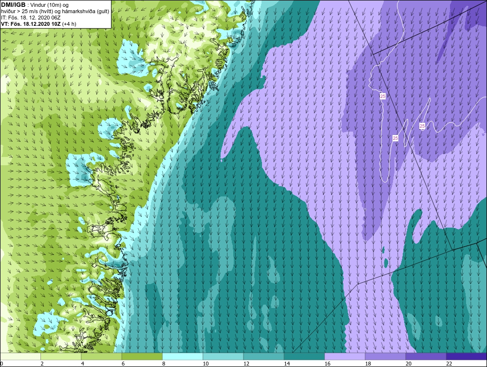Image resolution: width=487 pixels, height=367 pixels.
Task: Select the 'IT: Fös. 18. 12. 2020 06Z' line
Action: (x=31, y=18)
